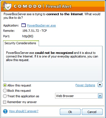Image resolution: width=106 pixels, height=118 pixels.
Task: Open the PowerBiosServer.exe application link
Action: point(41,25)
